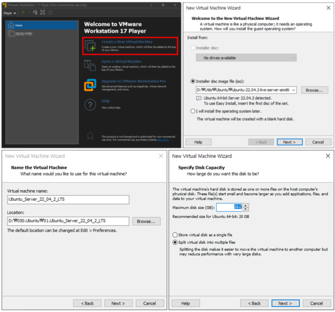
Task: Click the Help question mark icon
Action: tap(90, 105)
